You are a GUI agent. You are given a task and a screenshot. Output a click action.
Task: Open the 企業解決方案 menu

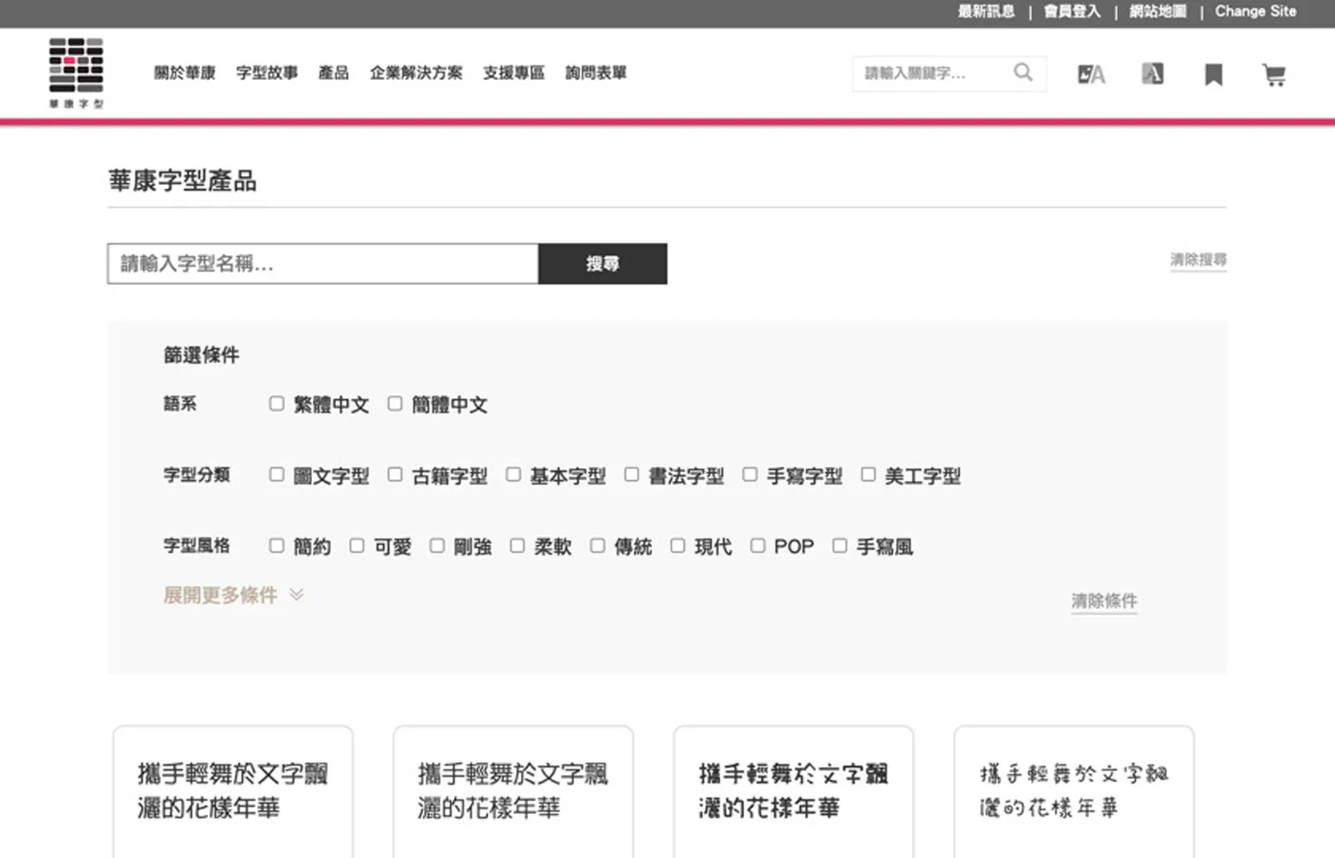point(416,73)
